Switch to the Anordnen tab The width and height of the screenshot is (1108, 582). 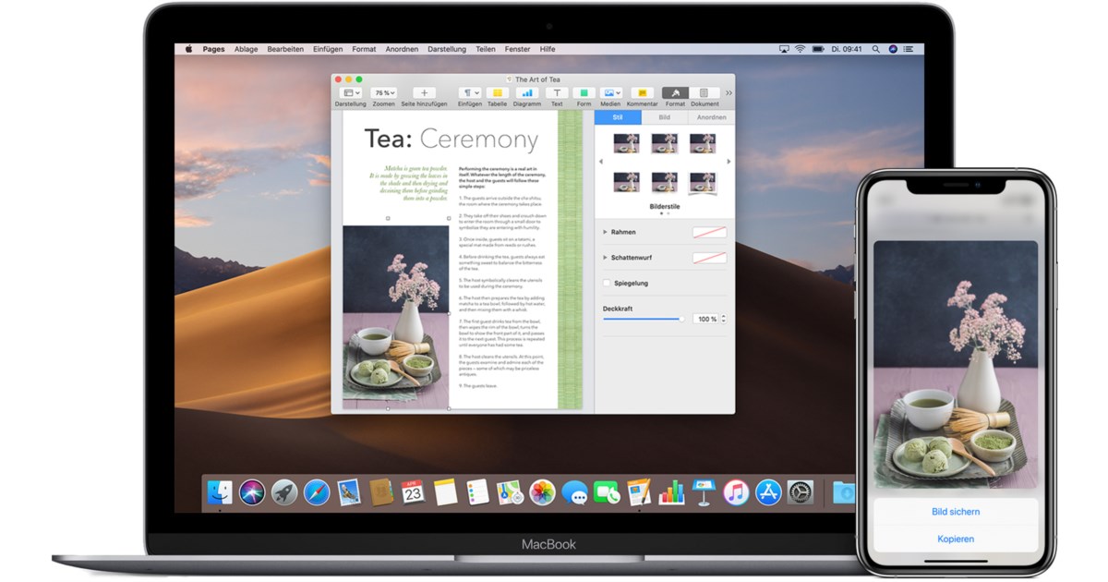[x=712, y=117]
